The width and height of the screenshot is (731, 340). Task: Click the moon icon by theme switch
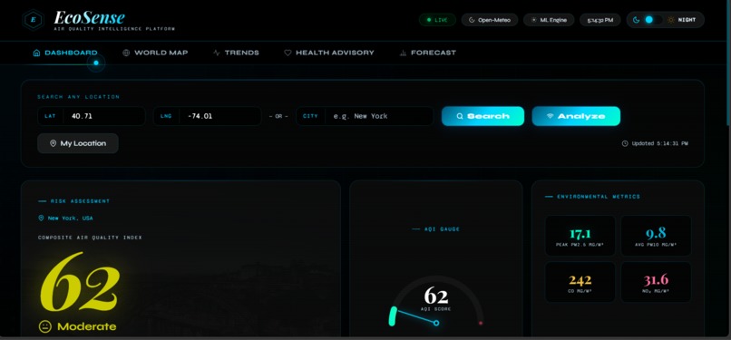[x=636, y=20]
